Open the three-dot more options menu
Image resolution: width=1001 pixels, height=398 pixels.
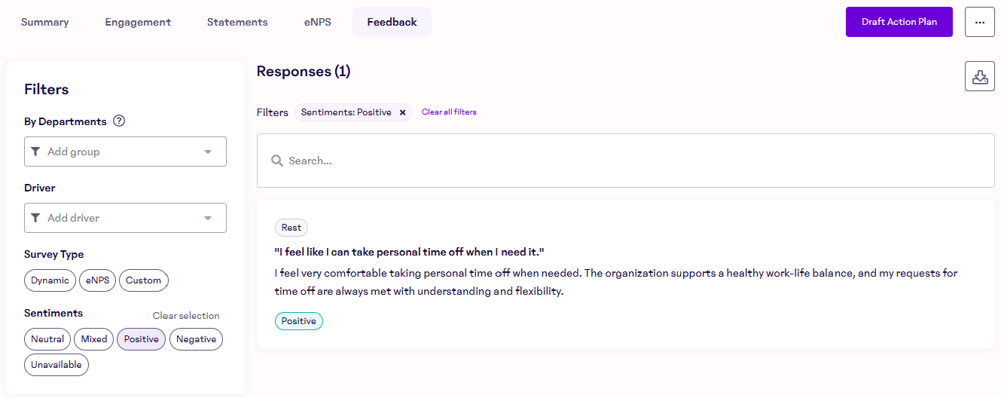[979, 22]
